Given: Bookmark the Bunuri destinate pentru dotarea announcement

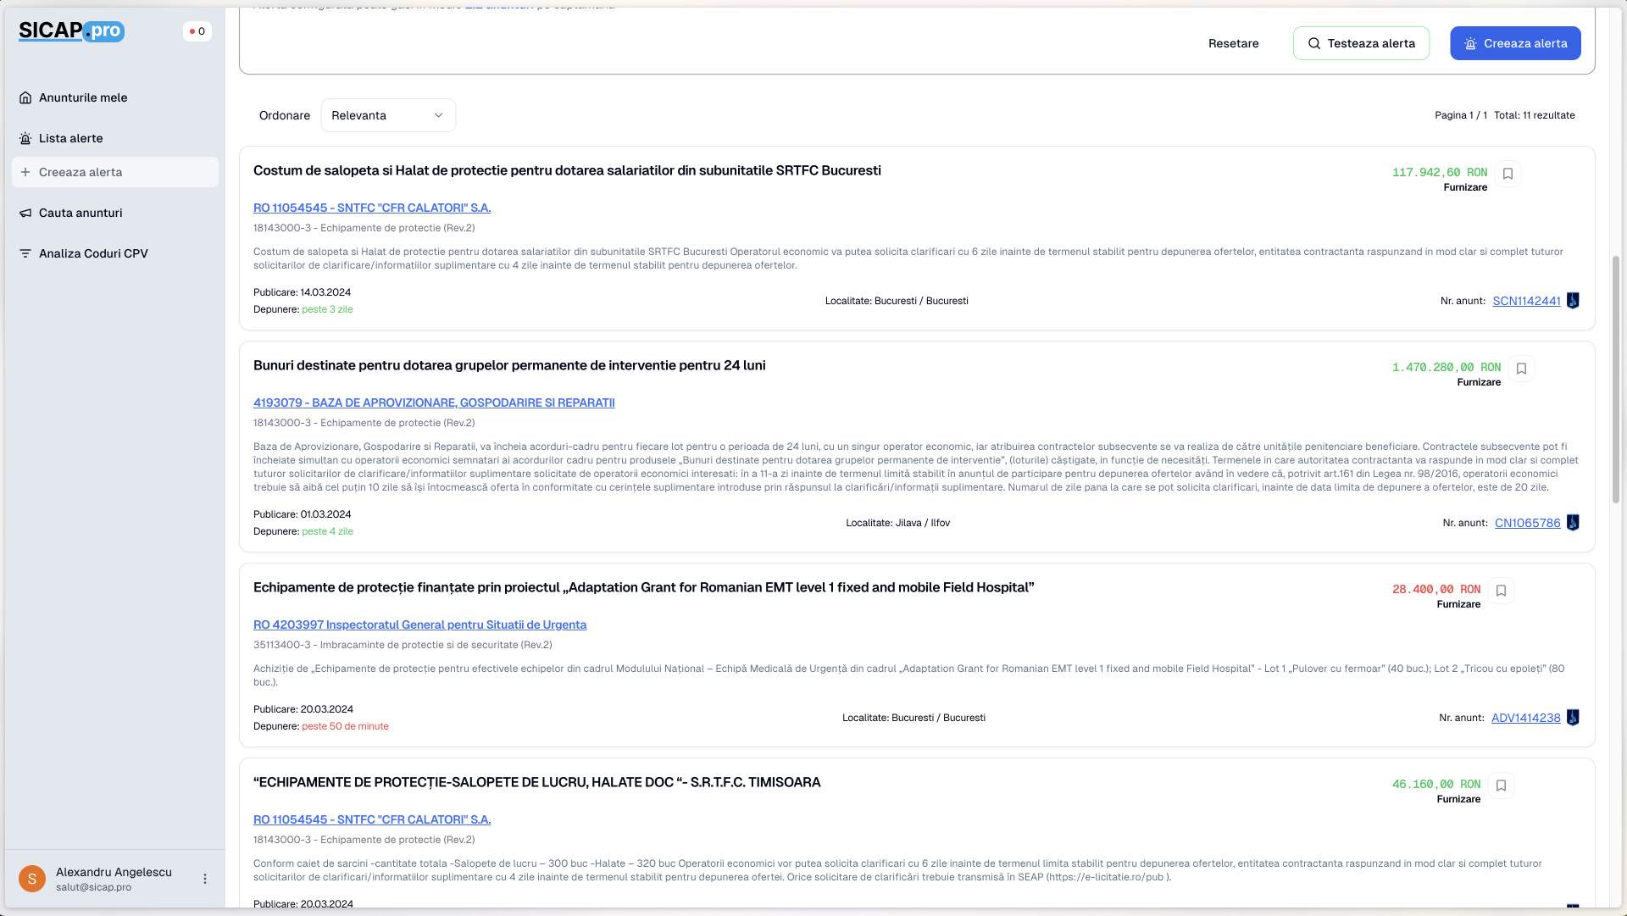Looking at the screenshot, I should [x=1521, y=369].
